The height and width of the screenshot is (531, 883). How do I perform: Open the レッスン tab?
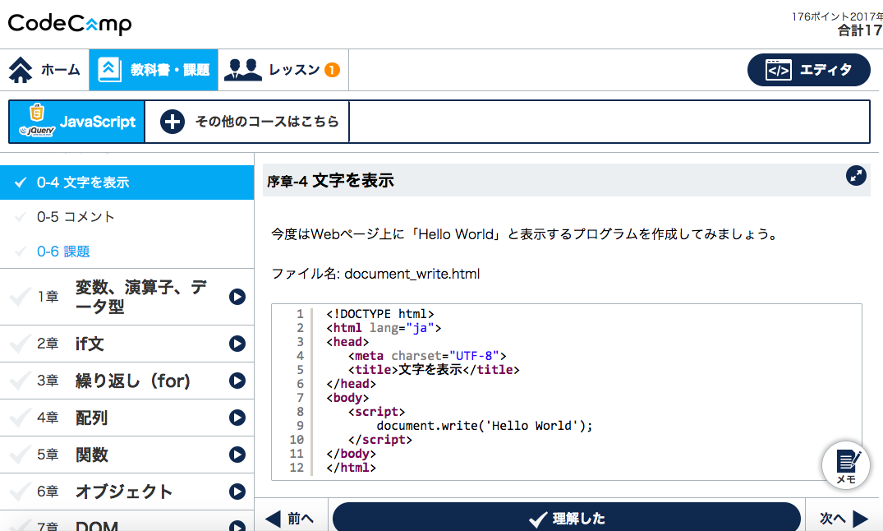pyautogui.click(x=283, y=70)
